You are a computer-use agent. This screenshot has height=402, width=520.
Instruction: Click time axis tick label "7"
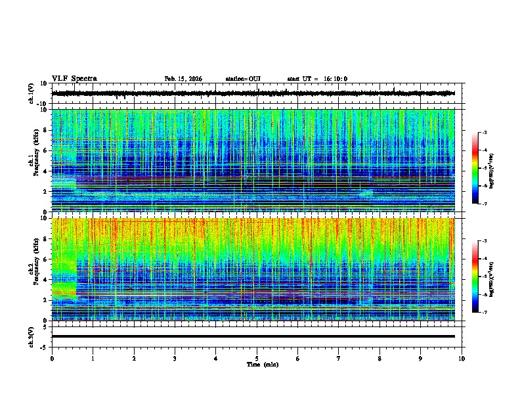pyautogui.click(x=339, y=359)
